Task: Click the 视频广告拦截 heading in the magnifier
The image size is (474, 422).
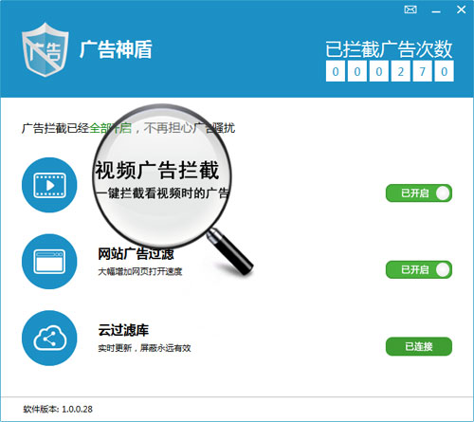Action: click(x=157, y=170)
